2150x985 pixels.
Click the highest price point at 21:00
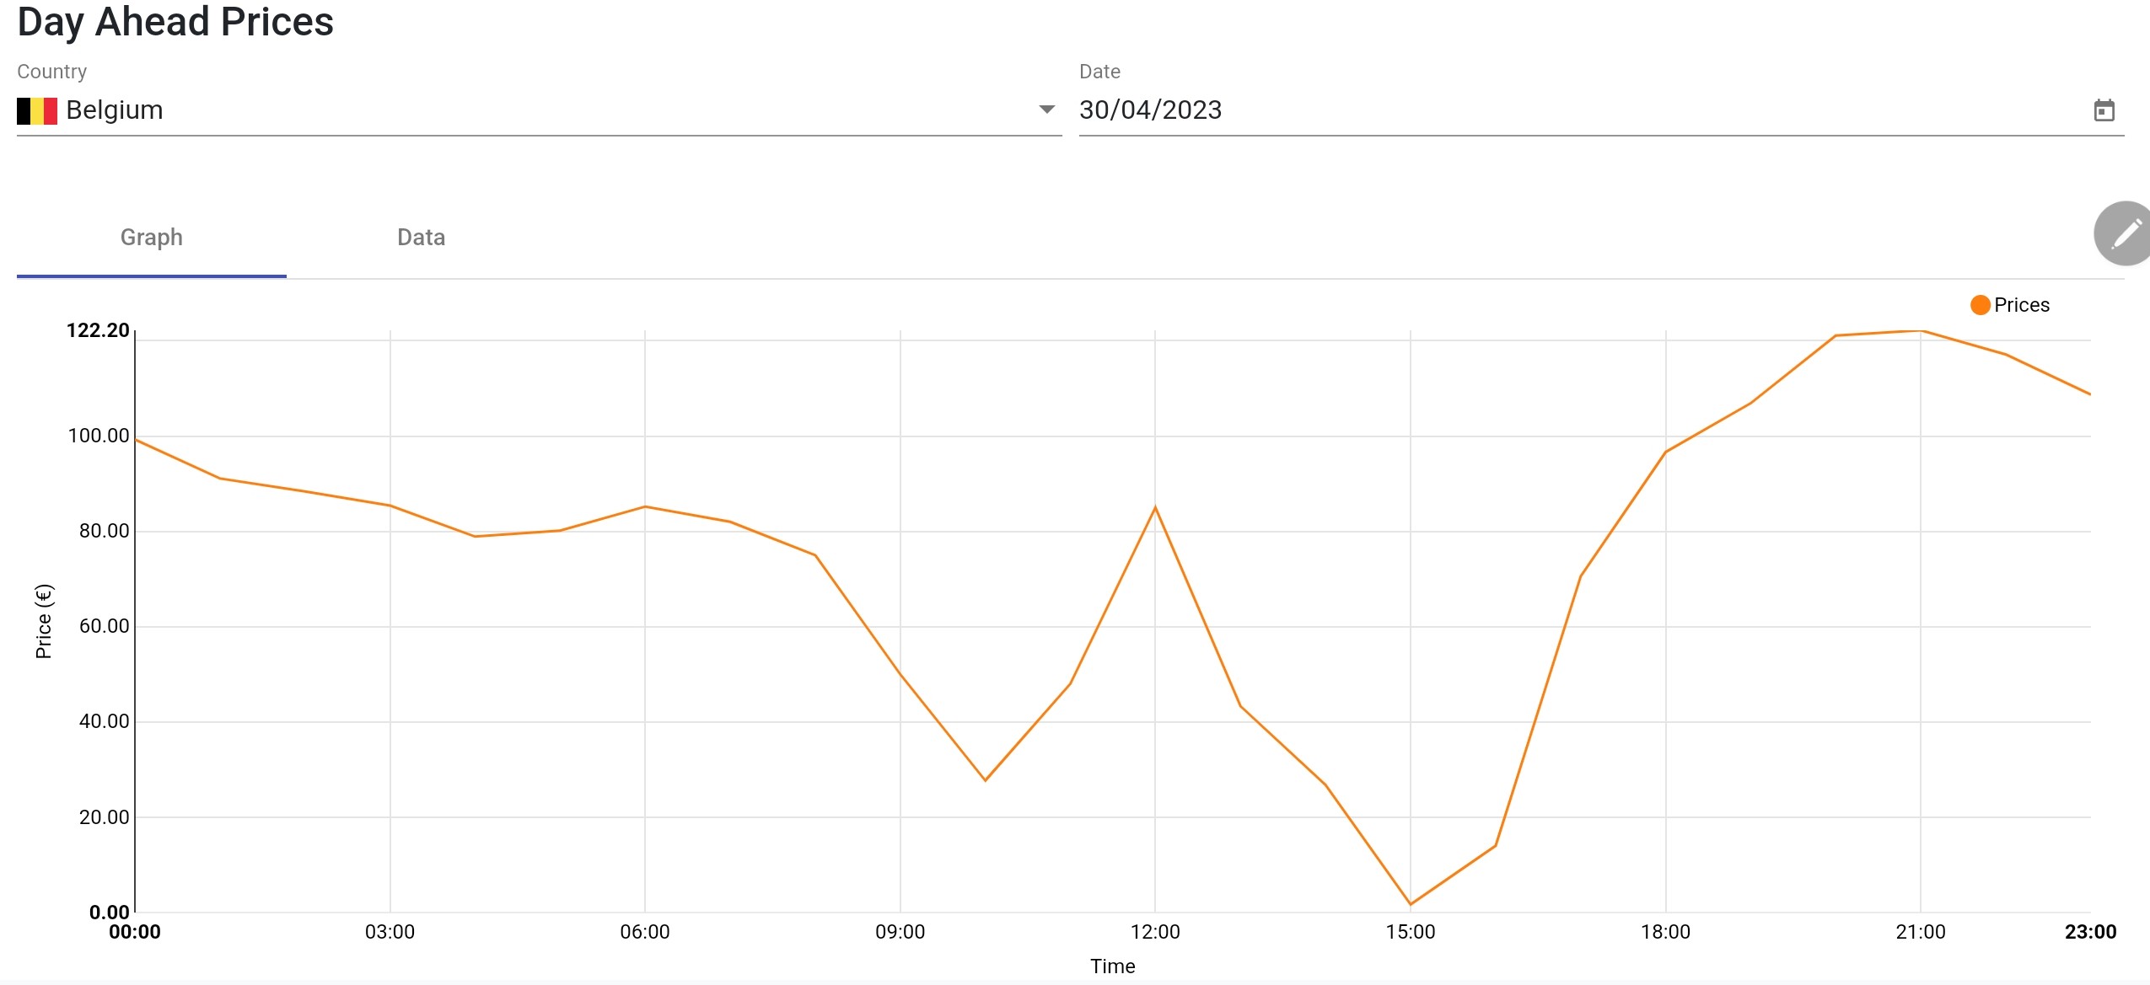point(1921,331)
